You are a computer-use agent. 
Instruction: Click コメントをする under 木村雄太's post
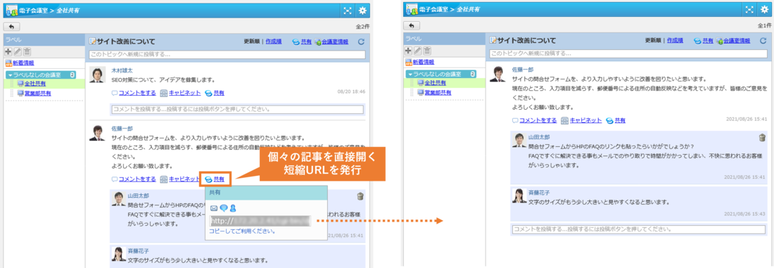[137, 92]
